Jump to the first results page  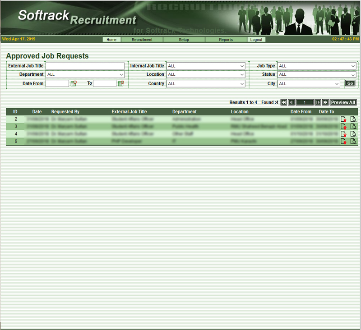pos(284,102)
